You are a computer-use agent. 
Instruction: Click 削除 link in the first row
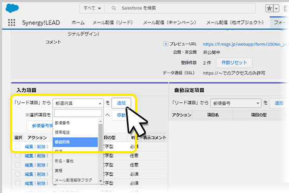41,147
